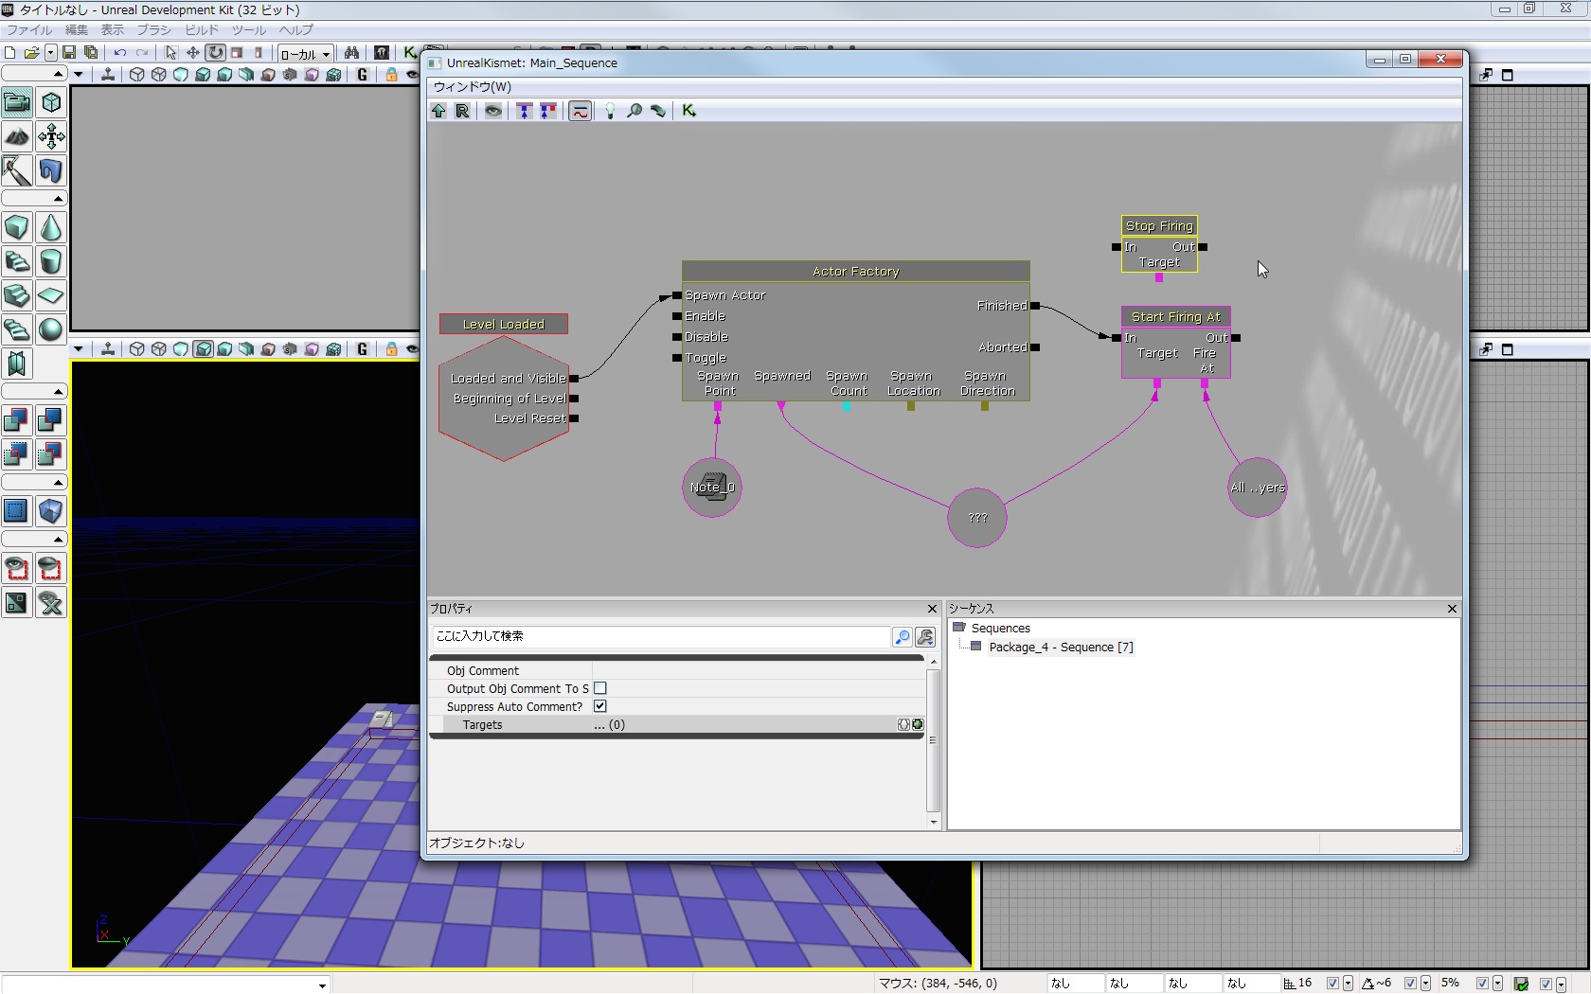The image size is (1591, 994).
Task: Enable Output Obj Comment To Screen checkbox
Action: 600,688
